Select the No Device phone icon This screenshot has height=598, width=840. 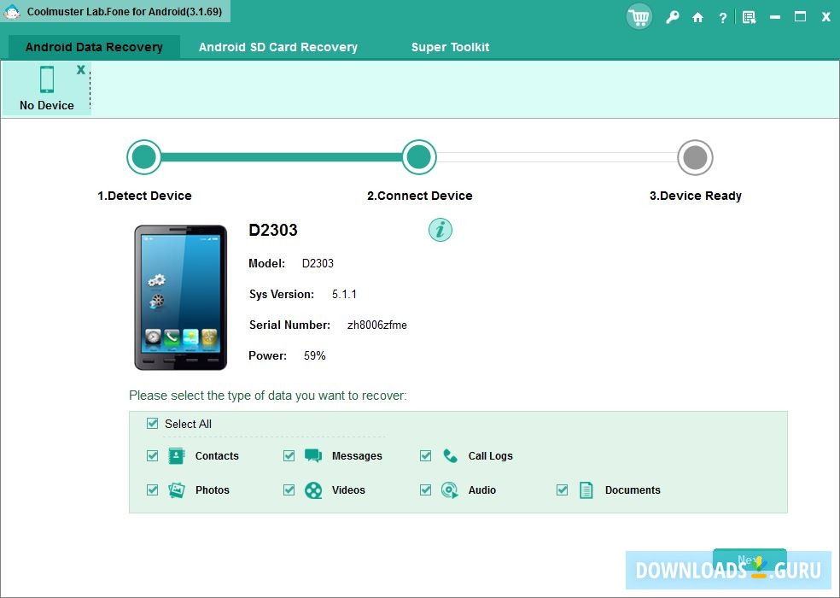pyautogui.click(x=47, y=79)
